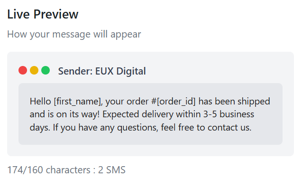Click the 'How your message will appear' subtitle
The image size is (302, 188).
74,34
